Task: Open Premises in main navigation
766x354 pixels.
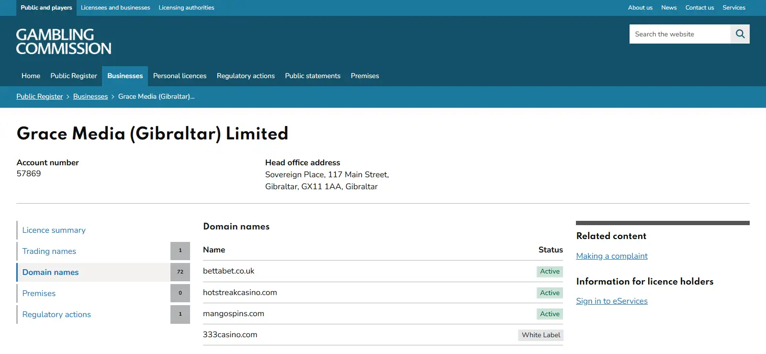Action: click(x=365, y=76)
